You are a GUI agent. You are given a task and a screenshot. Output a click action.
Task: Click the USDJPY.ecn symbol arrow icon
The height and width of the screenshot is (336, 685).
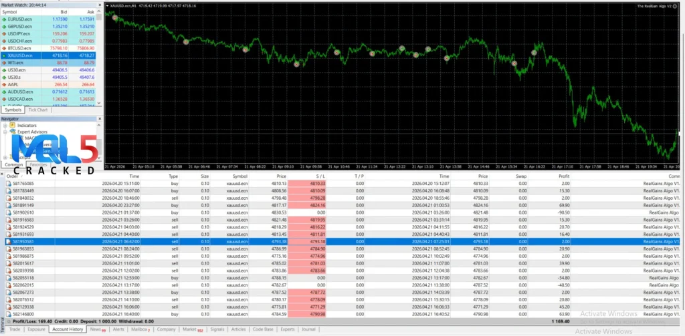click(x=4, y=33)
